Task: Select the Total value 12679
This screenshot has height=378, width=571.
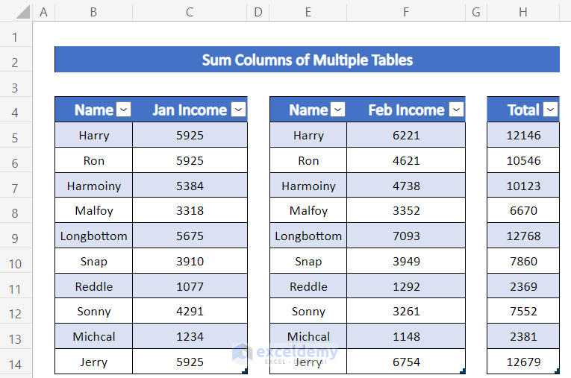Action: point(522,362)
